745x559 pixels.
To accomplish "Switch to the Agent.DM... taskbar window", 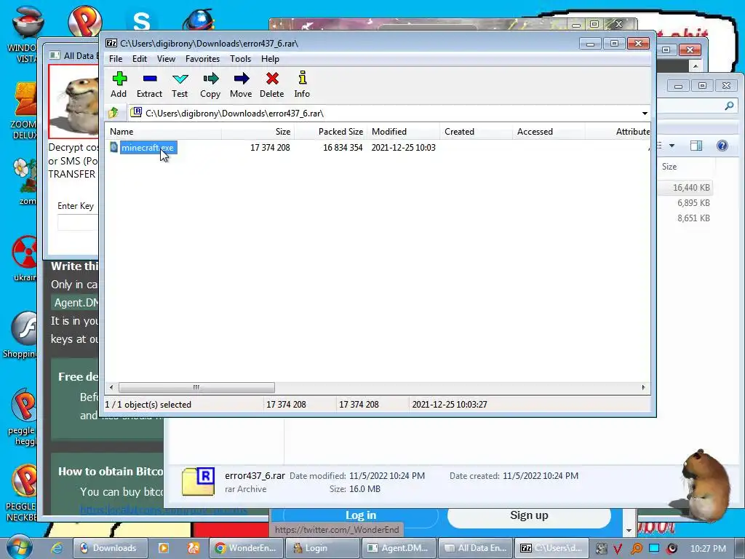I will (x=399, y=548).
